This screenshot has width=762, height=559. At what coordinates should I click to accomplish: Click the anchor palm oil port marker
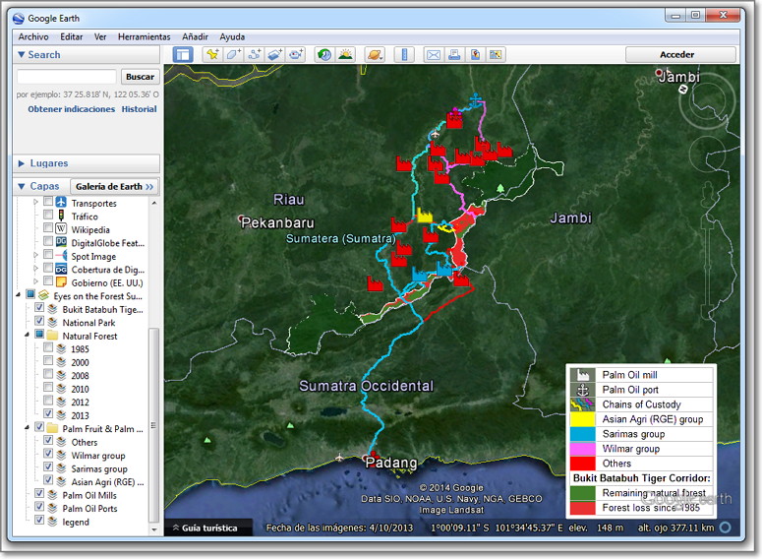(475, 100)
